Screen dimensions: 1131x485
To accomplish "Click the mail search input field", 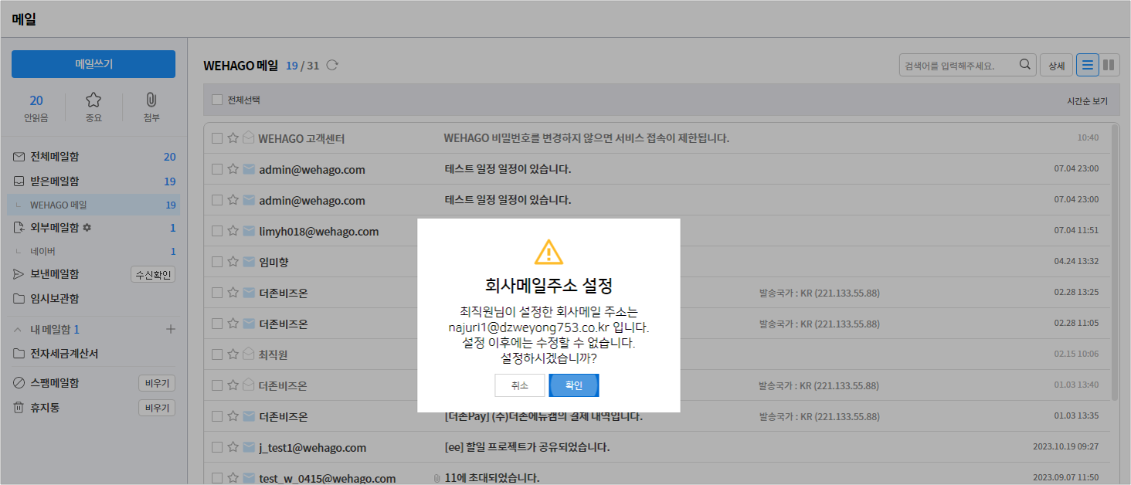I will pyautogui.click(x=958, y=65).
